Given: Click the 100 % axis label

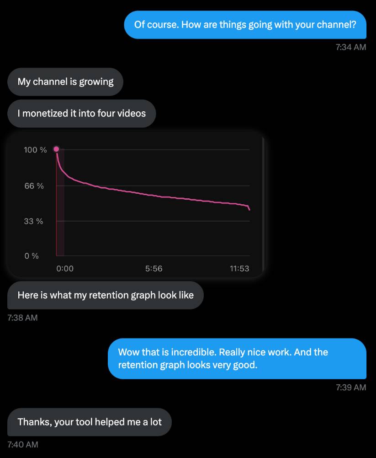Looking at the screenshot, I should [35, 150].
